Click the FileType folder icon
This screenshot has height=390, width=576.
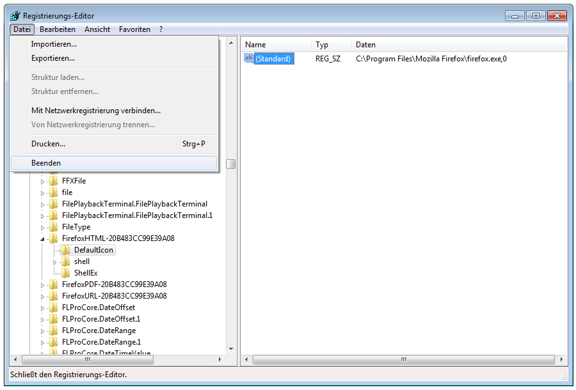54,227
